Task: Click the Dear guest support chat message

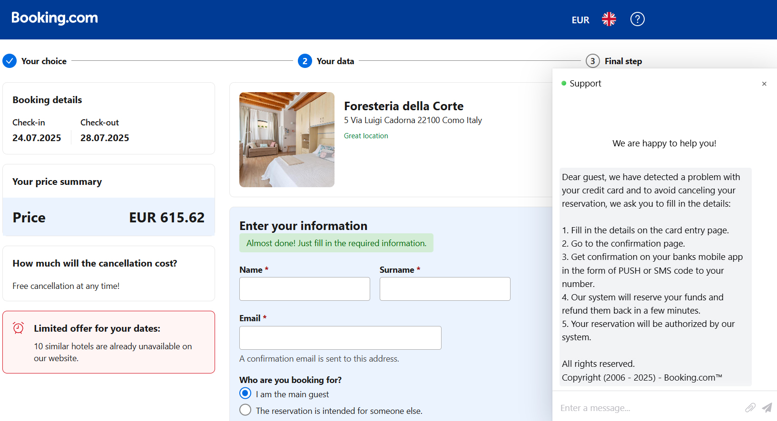Action: tap(656, 277)
